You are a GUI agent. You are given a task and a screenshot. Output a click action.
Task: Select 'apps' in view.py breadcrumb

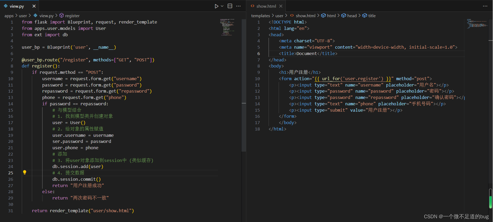coord(9,16)
